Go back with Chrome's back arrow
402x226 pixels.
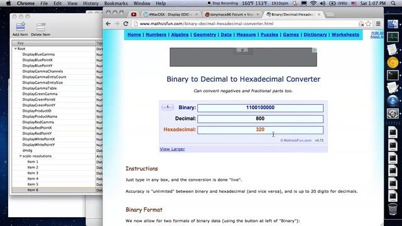108,24
